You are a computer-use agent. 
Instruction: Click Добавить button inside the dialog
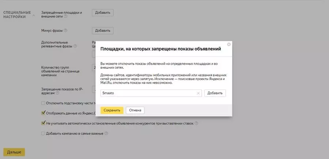pyautogui.click(x=215, y=93)
